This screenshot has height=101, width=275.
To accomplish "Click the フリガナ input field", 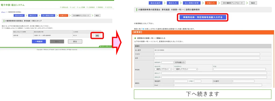I will [x=207, y=54].
